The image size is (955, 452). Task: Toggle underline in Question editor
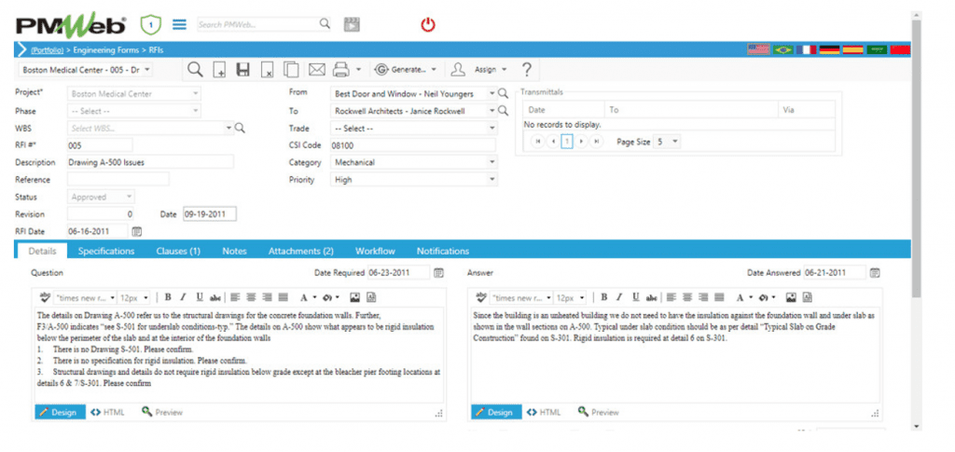click(200, 297)
